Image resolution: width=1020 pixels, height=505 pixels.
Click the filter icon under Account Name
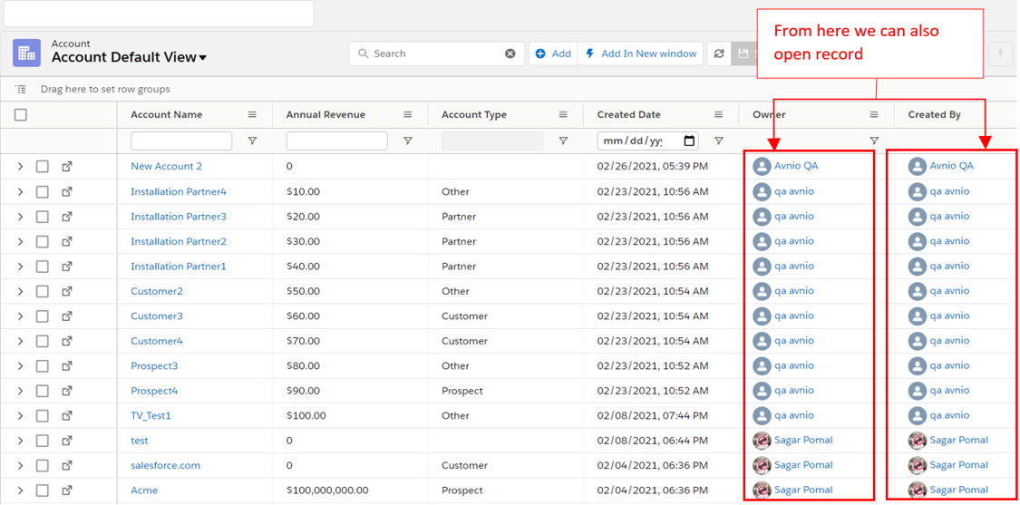[x=252, y=141]
